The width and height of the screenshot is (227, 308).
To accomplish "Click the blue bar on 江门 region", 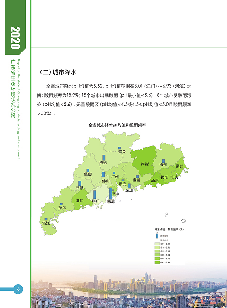I will 95,195.
